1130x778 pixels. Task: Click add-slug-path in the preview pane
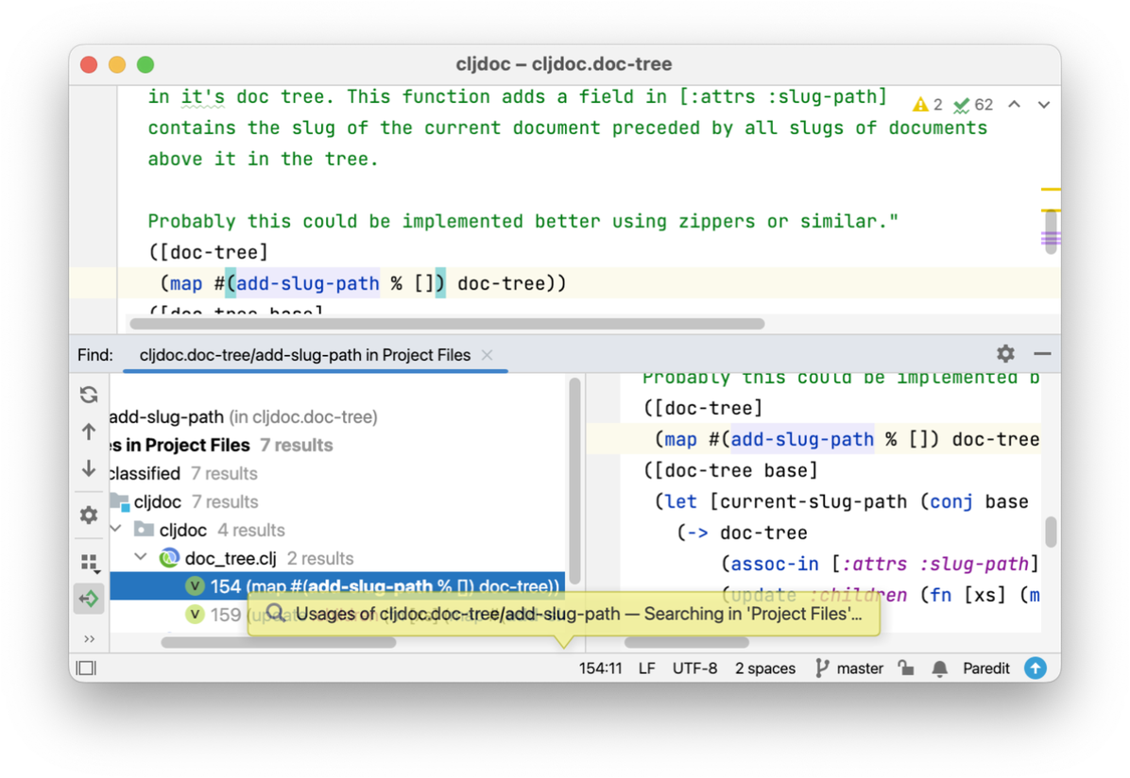click(802, 439)
